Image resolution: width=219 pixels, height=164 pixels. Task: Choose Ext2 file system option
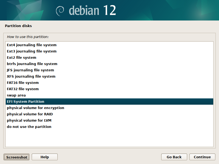coord(109,58)
